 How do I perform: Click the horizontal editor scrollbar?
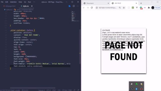33,88
